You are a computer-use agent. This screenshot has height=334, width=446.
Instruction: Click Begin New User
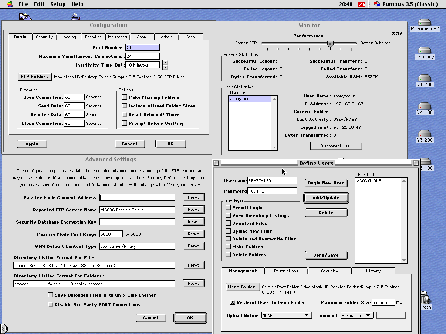tap(326, 183)
